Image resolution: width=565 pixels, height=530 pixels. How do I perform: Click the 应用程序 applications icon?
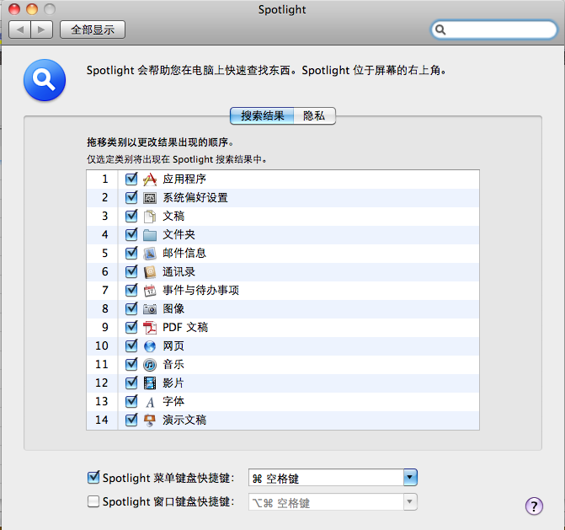pos(150,179)
